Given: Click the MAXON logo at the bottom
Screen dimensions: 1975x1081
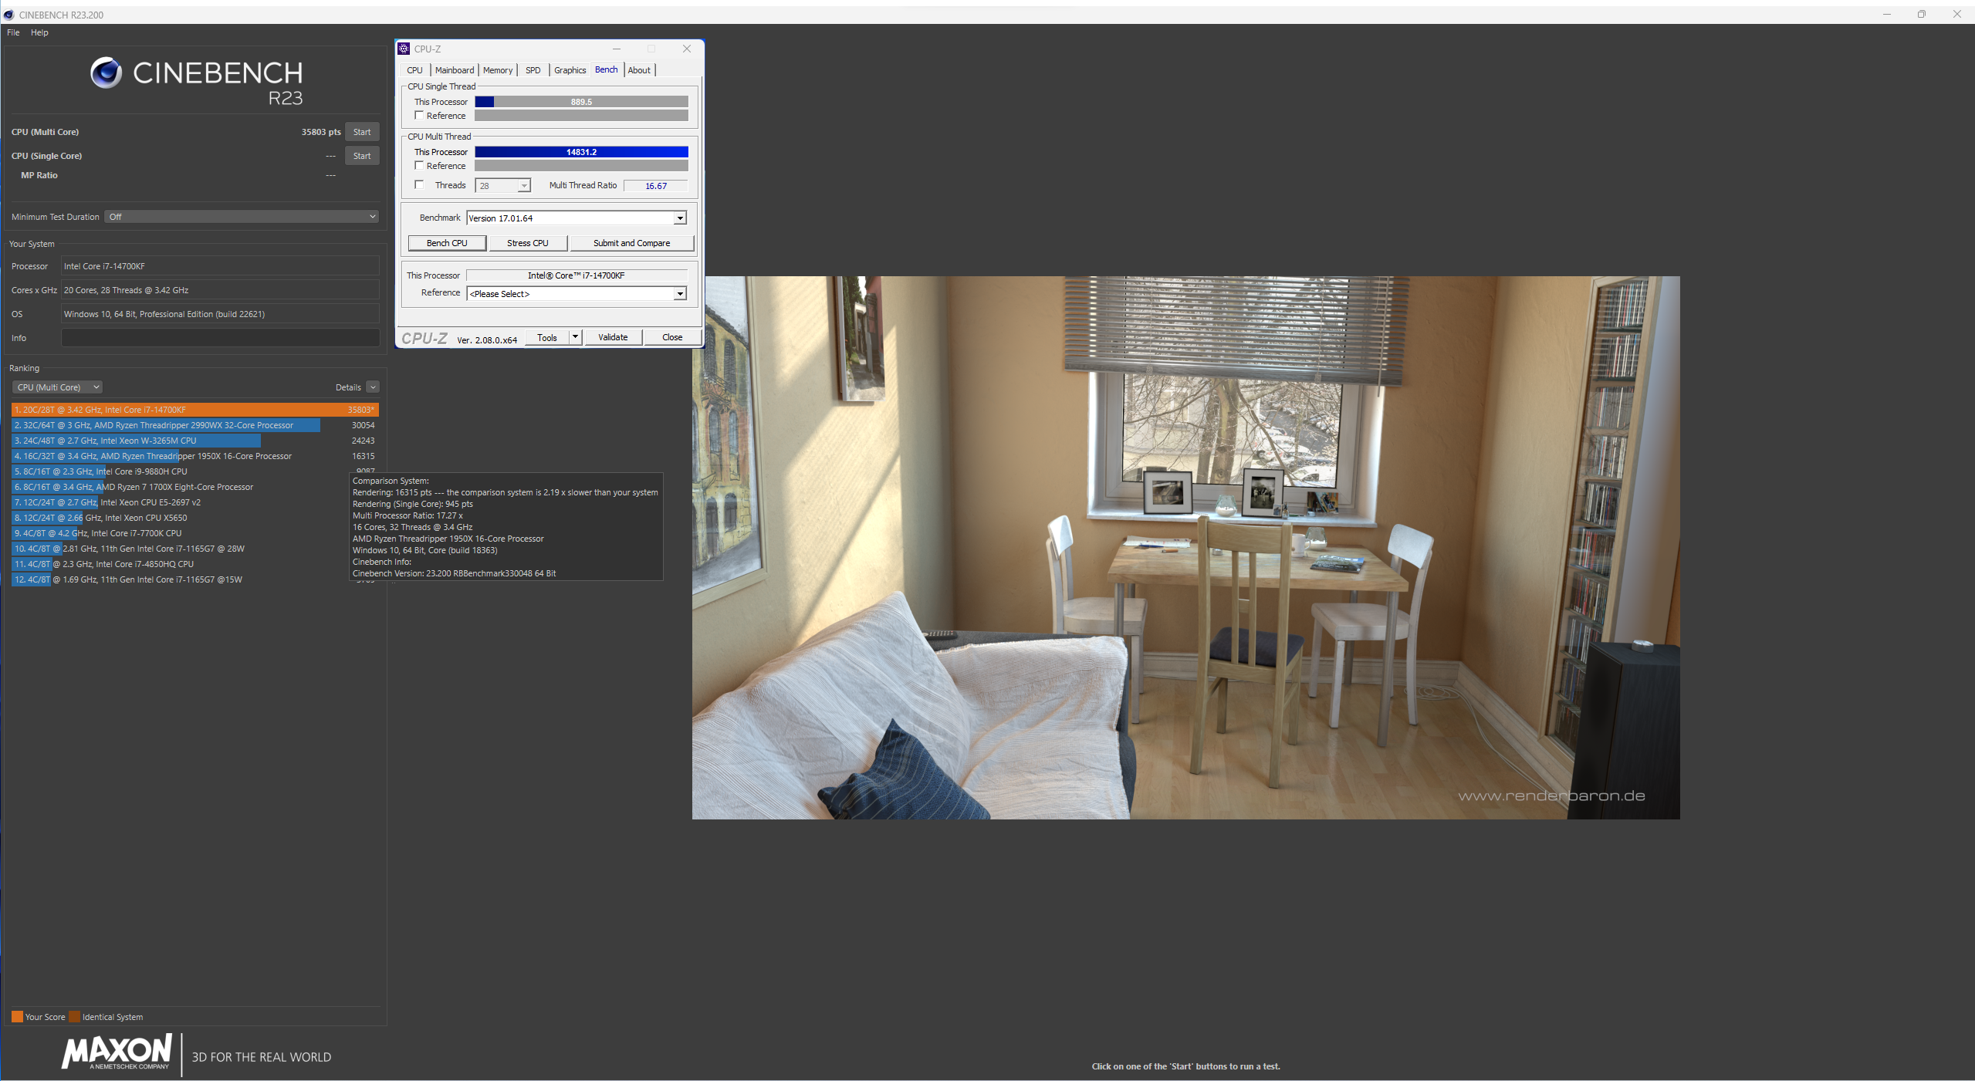Looking at the screenshot, I should (117, 1052).
